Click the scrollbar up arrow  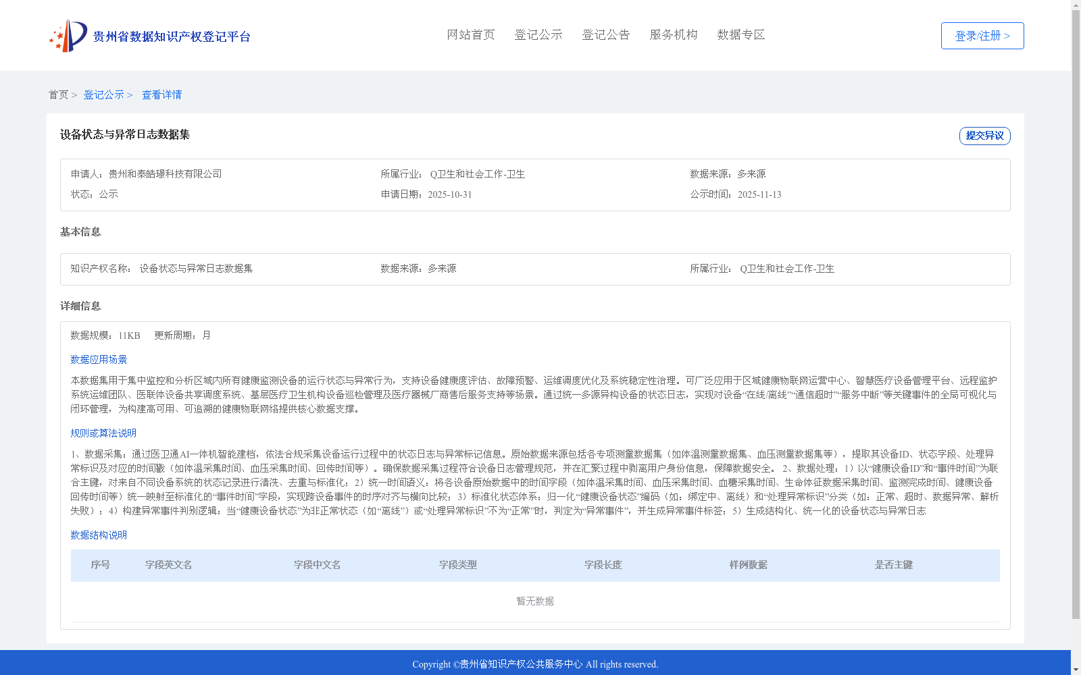pyautogui.click(x=1076, y=5)
